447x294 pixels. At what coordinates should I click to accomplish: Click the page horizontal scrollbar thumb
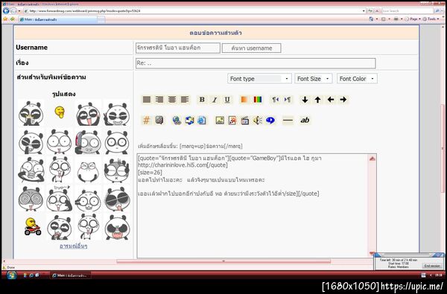[223, 261]
